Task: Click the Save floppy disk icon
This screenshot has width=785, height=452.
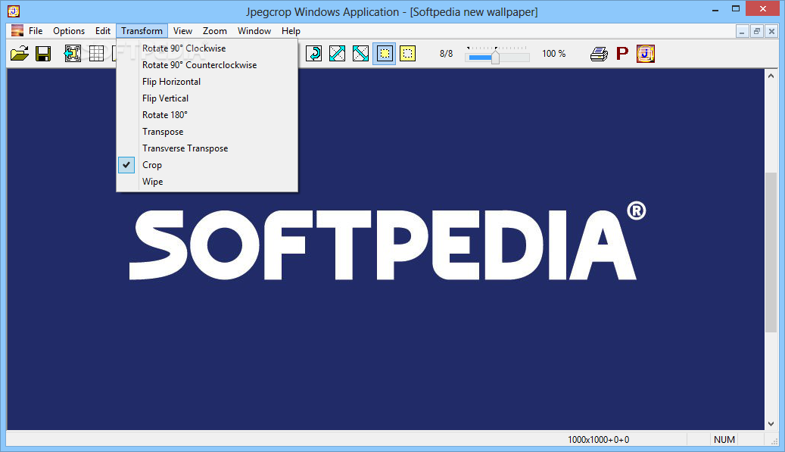Action: coord(44,54)
